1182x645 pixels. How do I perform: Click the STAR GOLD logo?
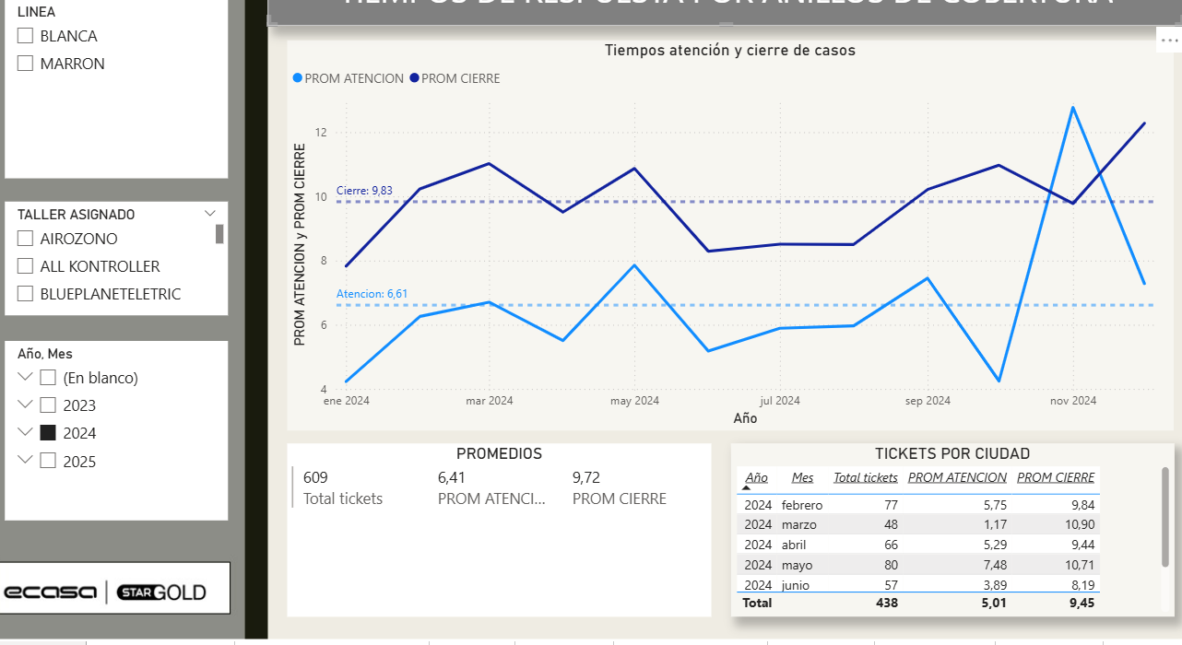click(161, 592)
